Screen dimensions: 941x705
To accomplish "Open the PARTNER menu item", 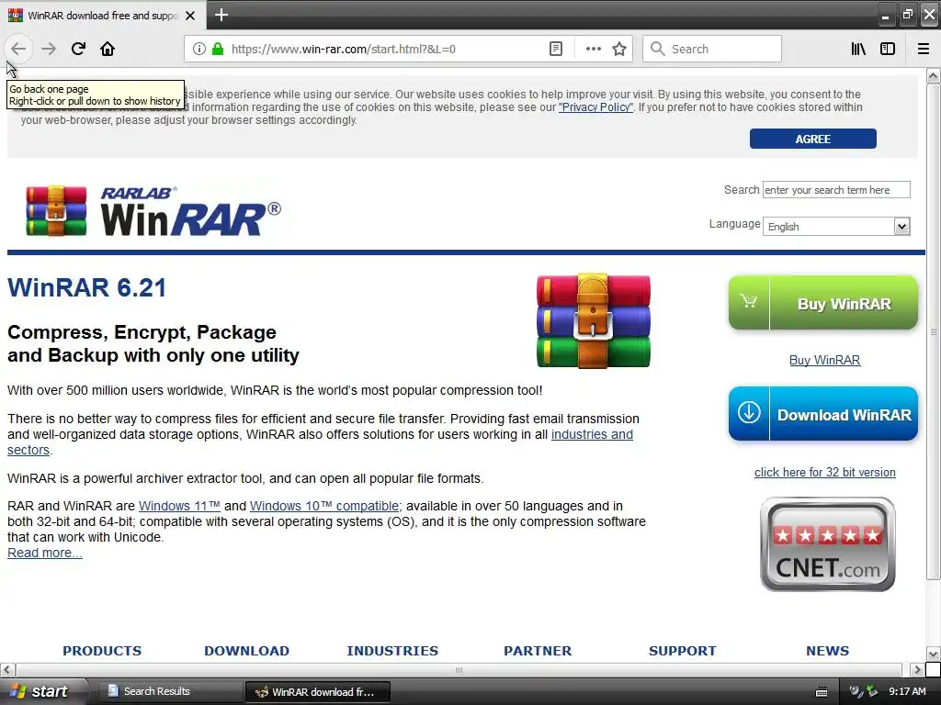I will [538, 651].
